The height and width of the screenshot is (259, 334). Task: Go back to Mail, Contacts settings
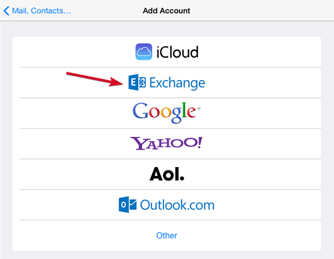[37, 11]
